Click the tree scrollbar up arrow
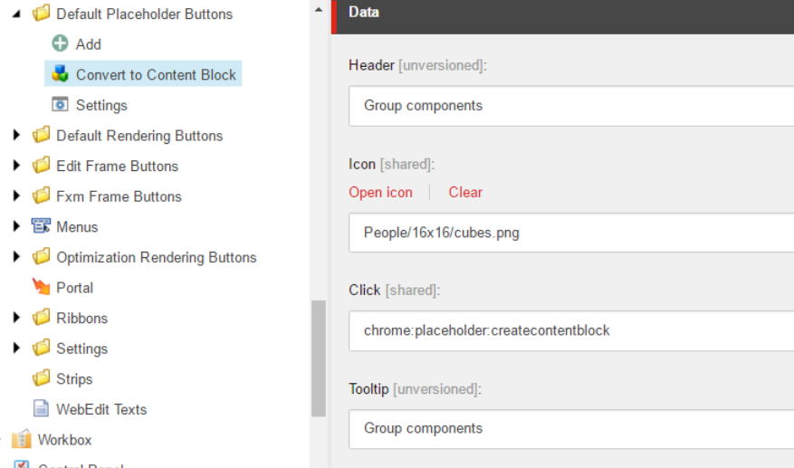 coord(319,10)
